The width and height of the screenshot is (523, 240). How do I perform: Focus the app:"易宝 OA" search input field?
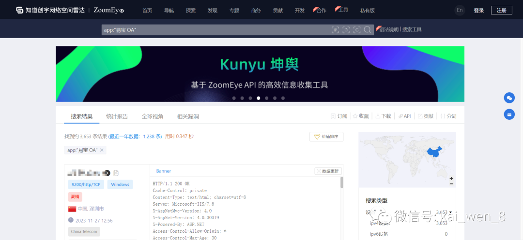point(217,30)
